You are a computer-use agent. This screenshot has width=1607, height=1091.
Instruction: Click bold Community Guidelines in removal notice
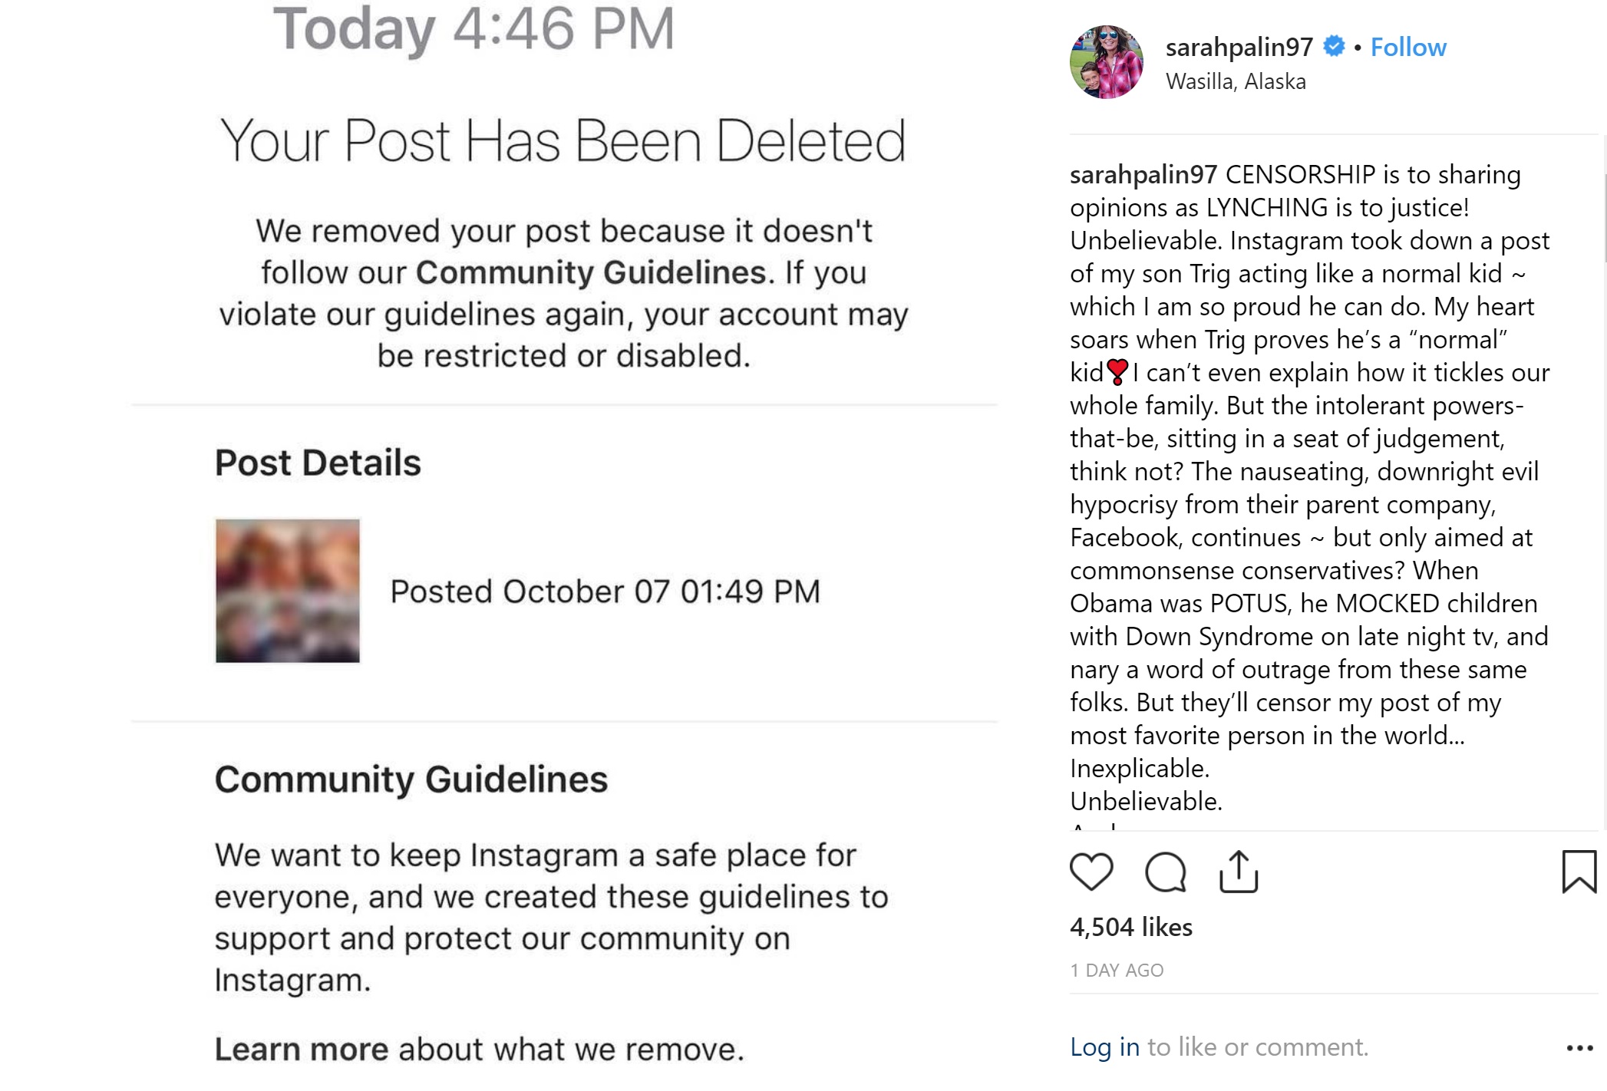[590, 273]
